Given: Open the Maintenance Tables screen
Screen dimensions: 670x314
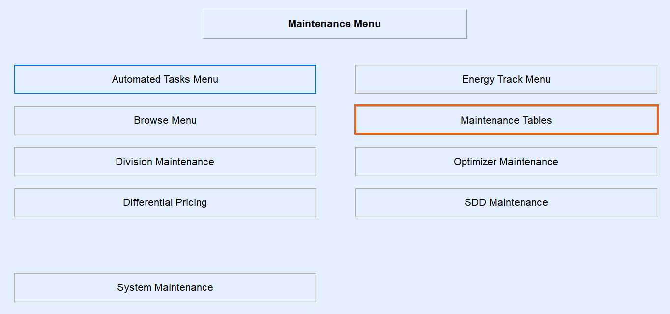Looking at the screenshot, I should 506,120.
